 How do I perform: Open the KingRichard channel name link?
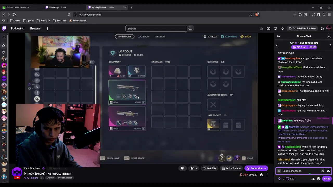pos(33,168)
